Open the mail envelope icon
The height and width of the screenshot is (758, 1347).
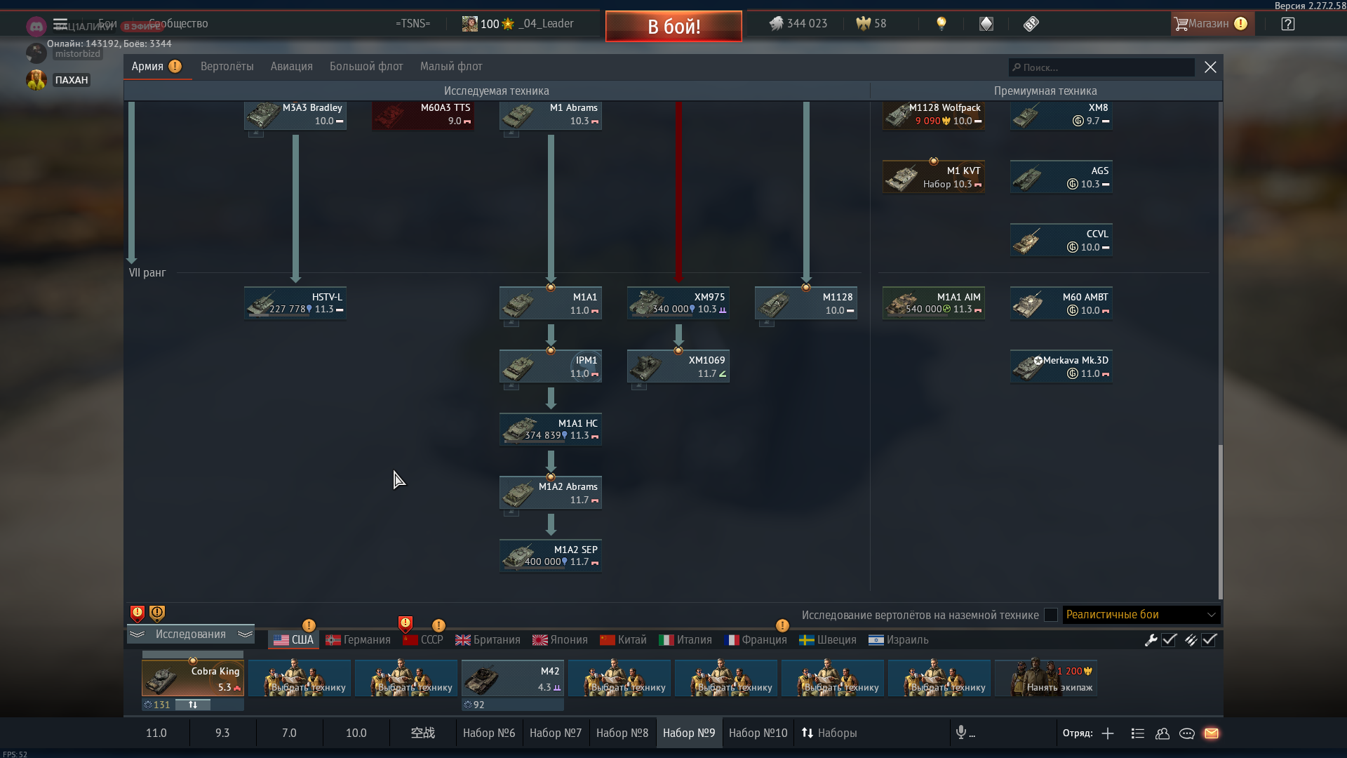1212,733
